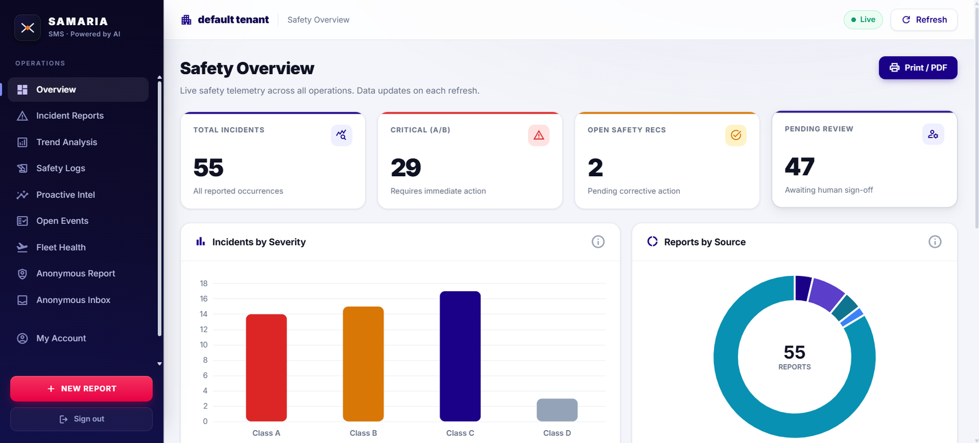Select the red Class A bar
Screen dimensions: 979x443
266,368
